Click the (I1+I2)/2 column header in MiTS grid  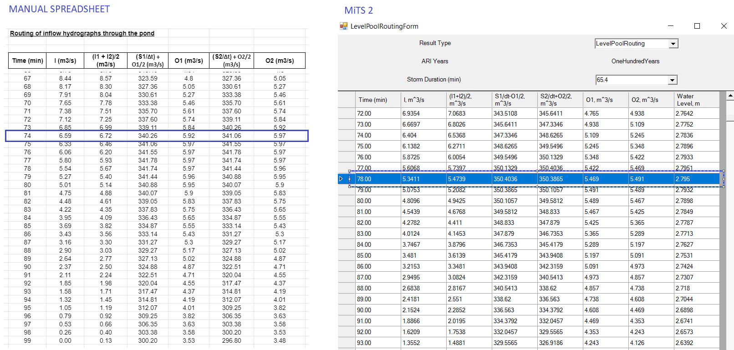pyautogui.click(x=469, y=100)
